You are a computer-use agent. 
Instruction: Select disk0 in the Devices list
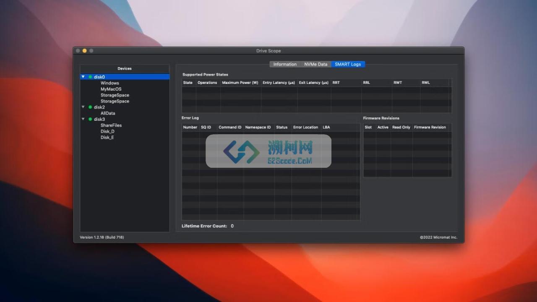(x=125, y=77)
